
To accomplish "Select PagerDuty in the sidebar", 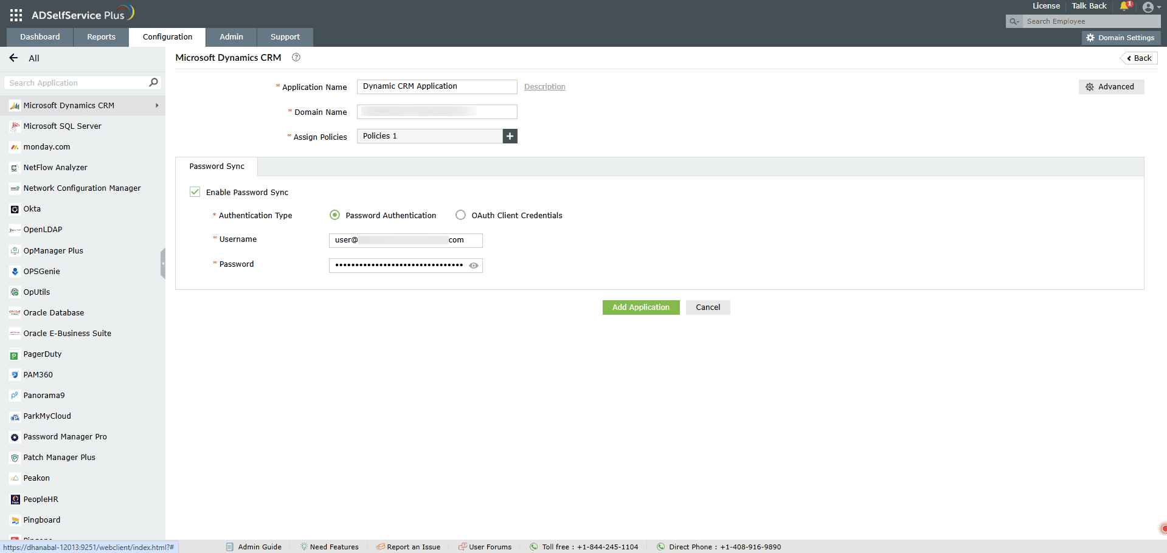I will 42,354.
